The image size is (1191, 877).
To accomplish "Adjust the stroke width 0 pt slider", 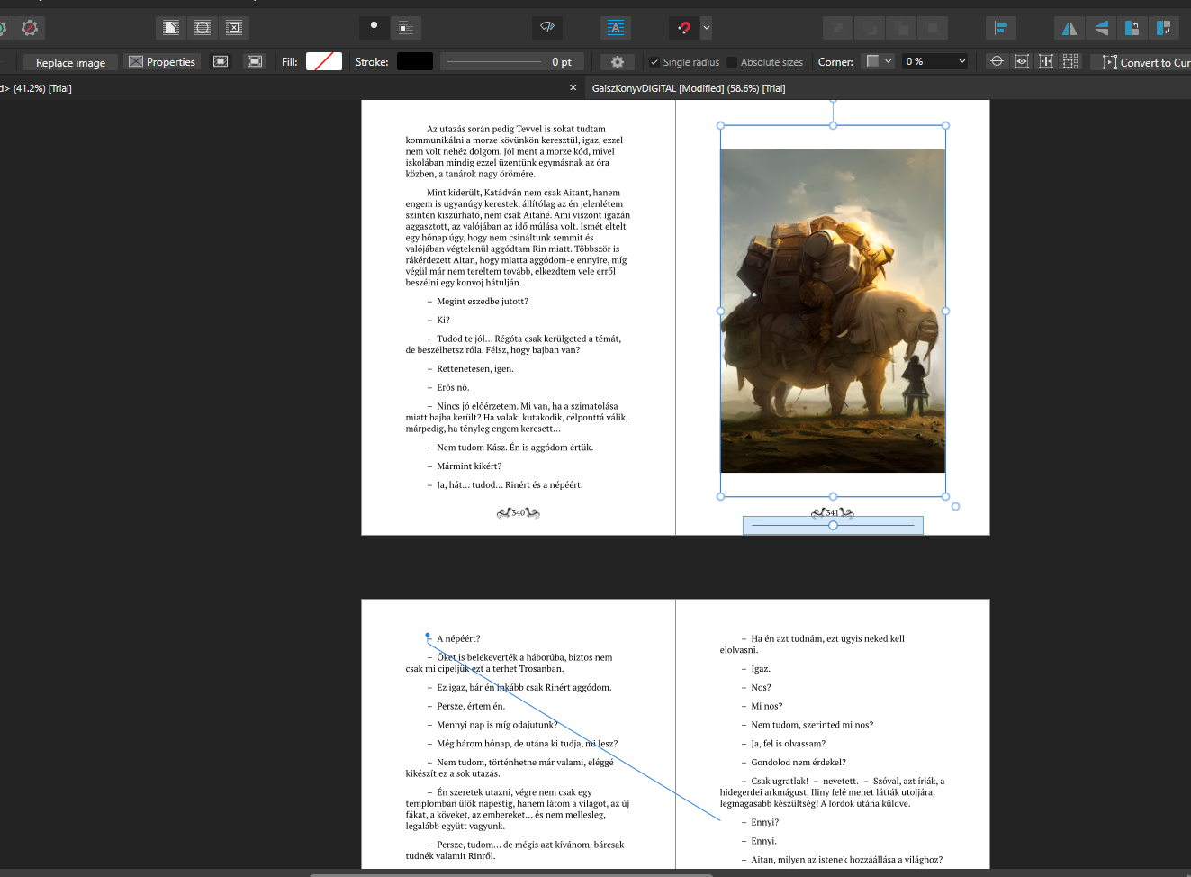I will 512,61.
